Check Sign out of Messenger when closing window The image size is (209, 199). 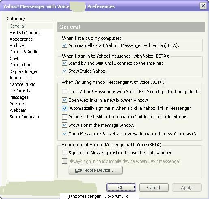coord(65,153)
